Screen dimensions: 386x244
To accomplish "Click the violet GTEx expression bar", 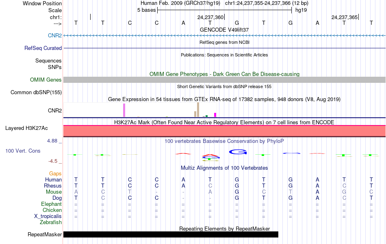I will point(124,110).
